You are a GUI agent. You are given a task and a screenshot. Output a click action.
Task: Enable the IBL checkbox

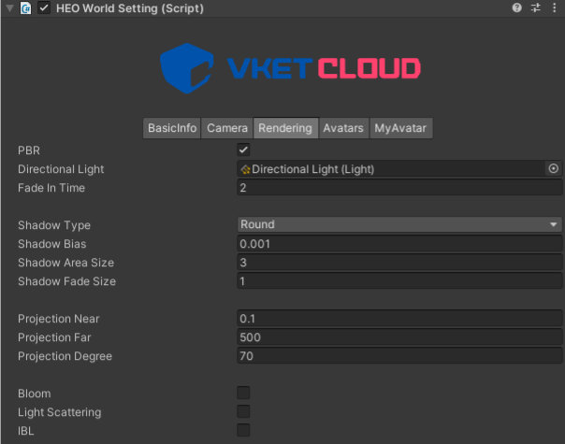pyautogui.click(x=243, y=430)
